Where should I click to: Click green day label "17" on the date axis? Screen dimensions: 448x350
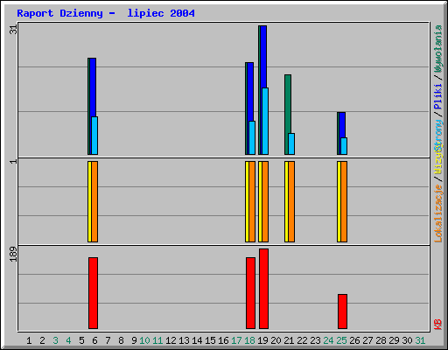236,340
